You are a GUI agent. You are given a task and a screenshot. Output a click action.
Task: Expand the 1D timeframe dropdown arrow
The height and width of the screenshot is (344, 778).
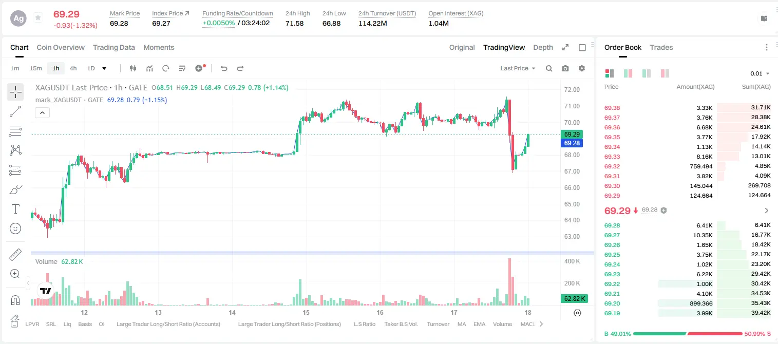[104, 68]
